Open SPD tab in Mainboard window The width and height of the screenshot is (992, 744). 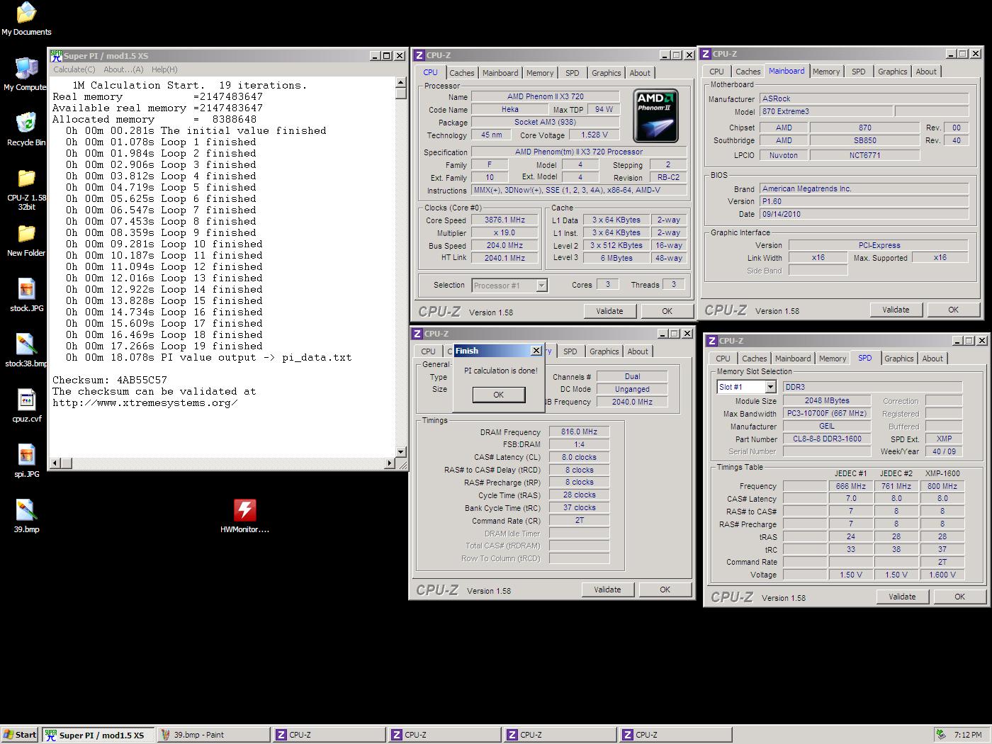tap(858, 72)
